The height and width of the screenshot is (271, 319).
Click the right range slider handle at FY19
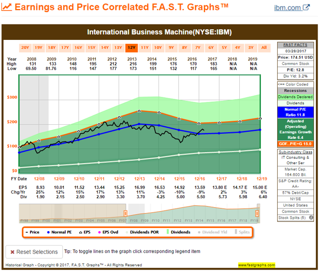(257, 213)
